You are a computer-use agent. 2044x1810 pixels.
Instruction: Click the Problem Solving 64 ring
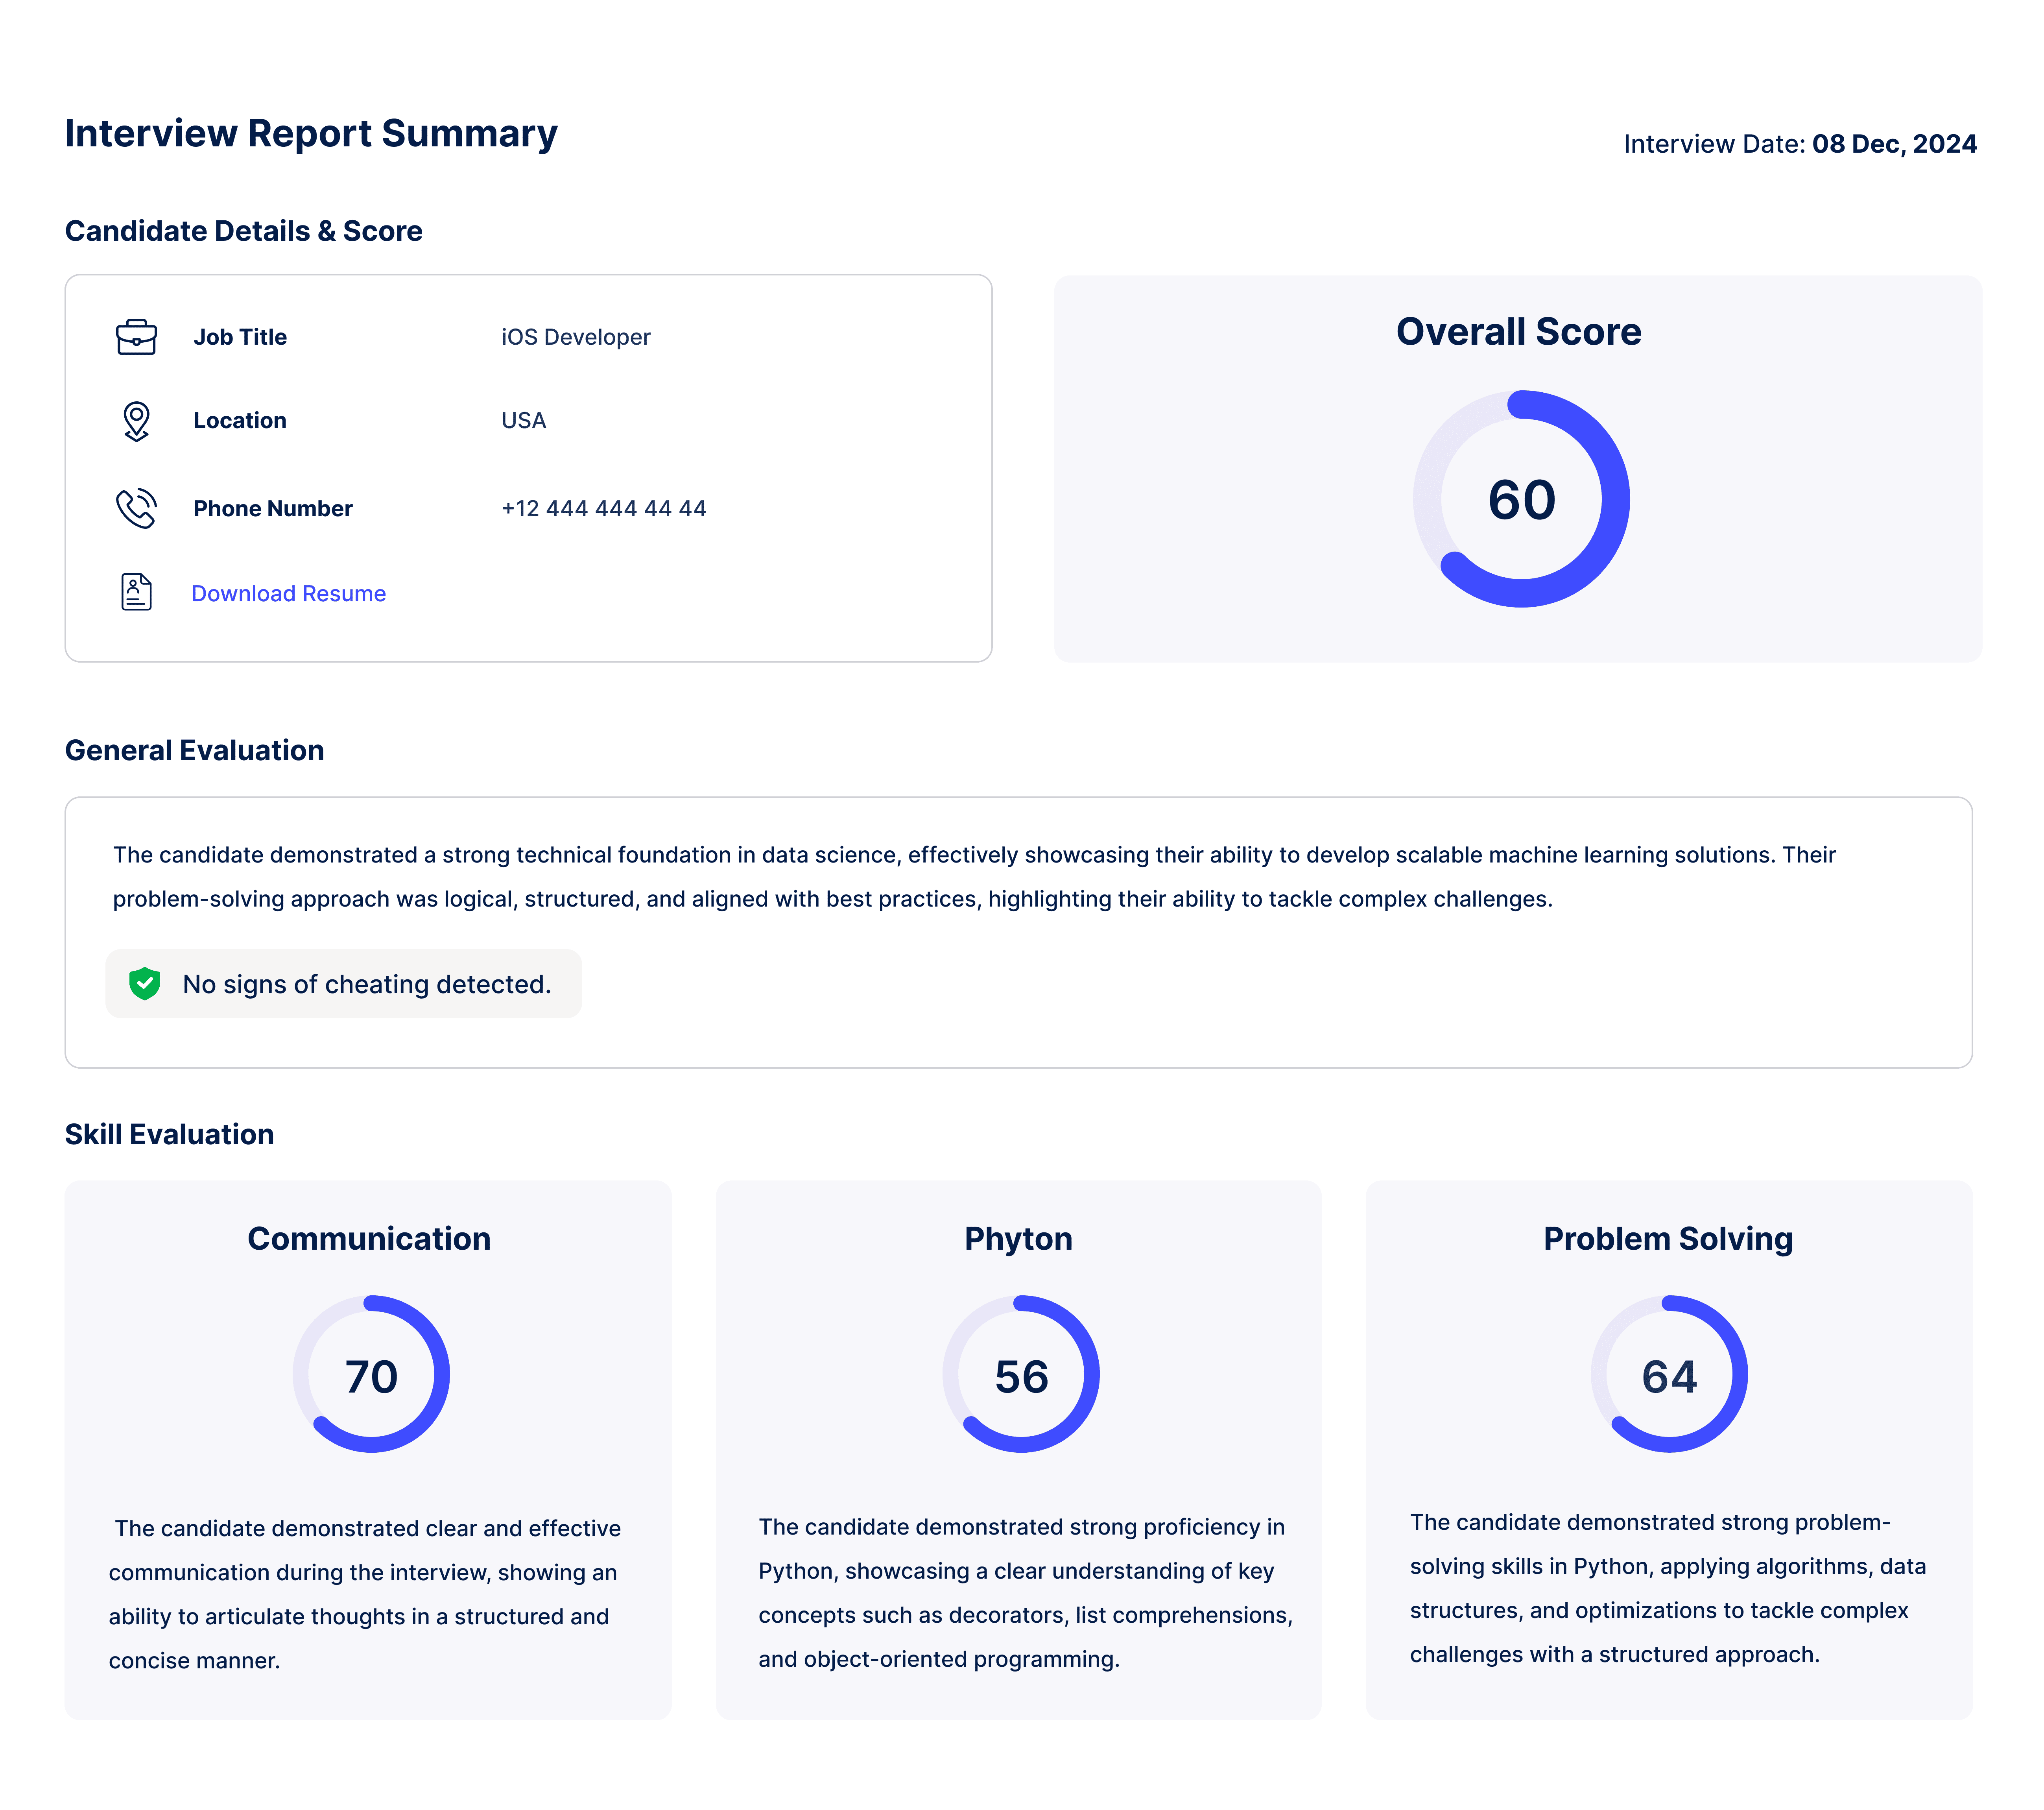click(x=1669, y=1375)
